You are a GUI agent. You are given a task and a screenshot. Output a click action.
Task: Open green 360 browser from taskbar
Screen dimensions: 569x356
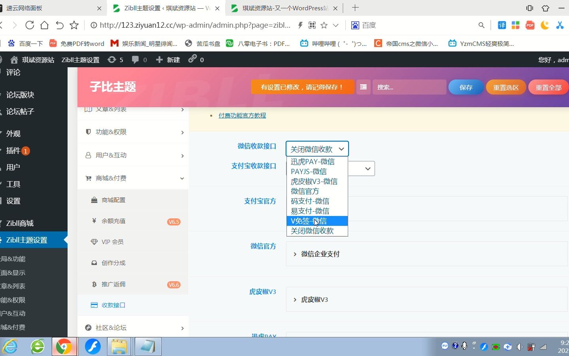click(x=38, y=347)
